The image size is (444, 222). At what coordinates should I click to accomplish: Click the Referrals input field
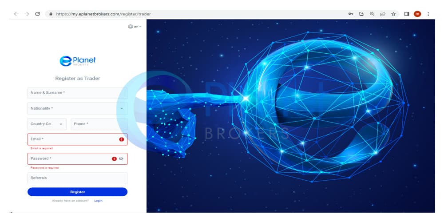77,178
